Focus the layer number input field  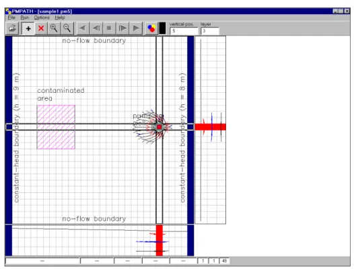pos(210,31)
